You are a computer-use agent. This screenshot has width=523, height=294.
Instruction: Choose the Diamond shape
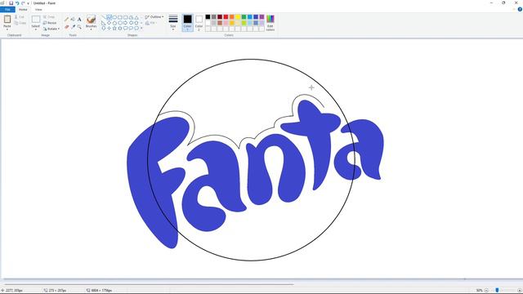tap(109, 23)
